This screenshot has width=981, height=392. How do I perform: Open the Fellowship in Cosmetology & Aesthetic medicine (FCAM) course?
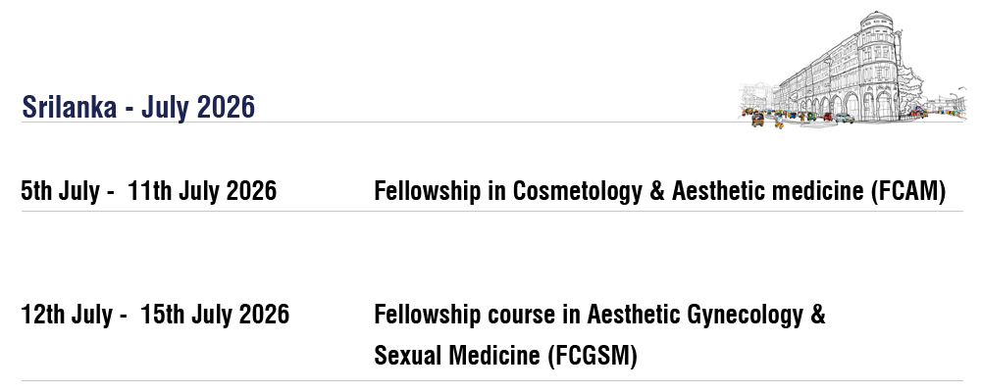pyautogui.click(x=659, y=191)
